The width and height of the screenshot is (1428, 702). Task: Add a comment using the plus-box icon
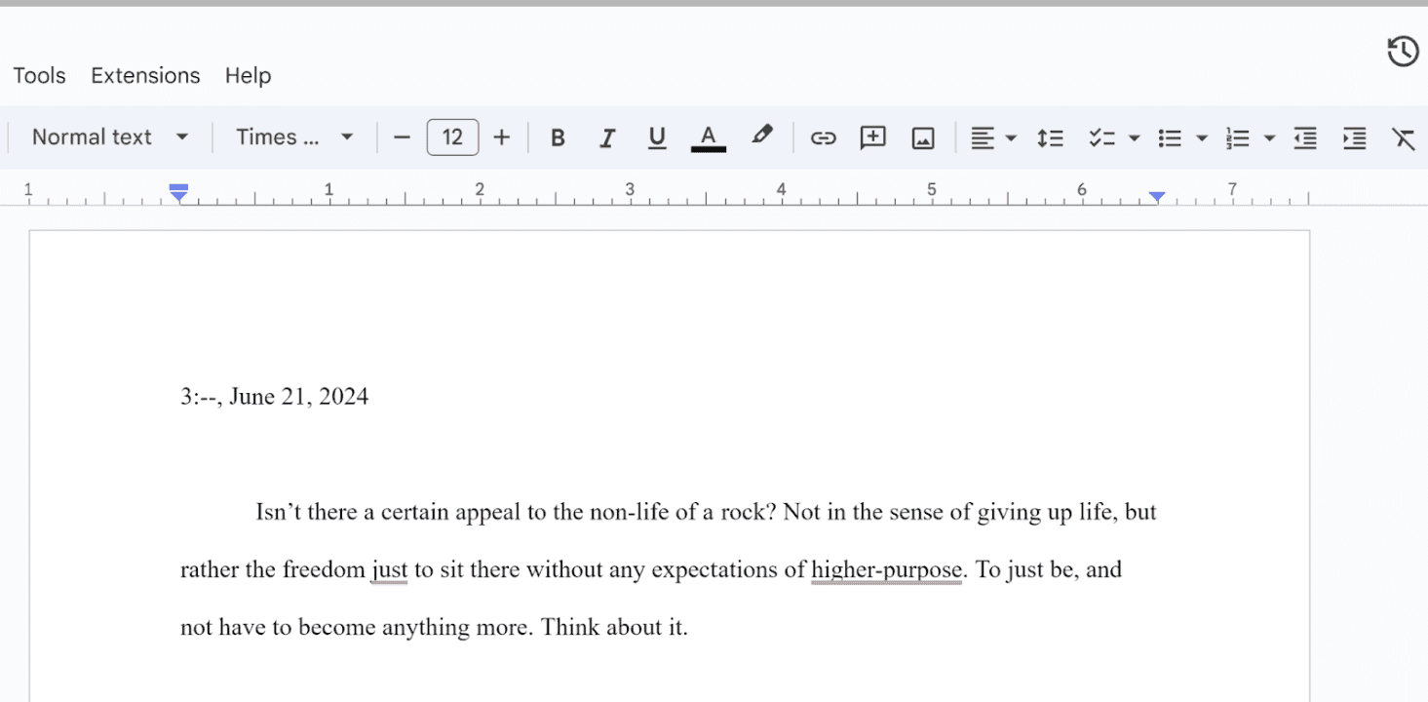pyautogui.click(x=872, y=137)
